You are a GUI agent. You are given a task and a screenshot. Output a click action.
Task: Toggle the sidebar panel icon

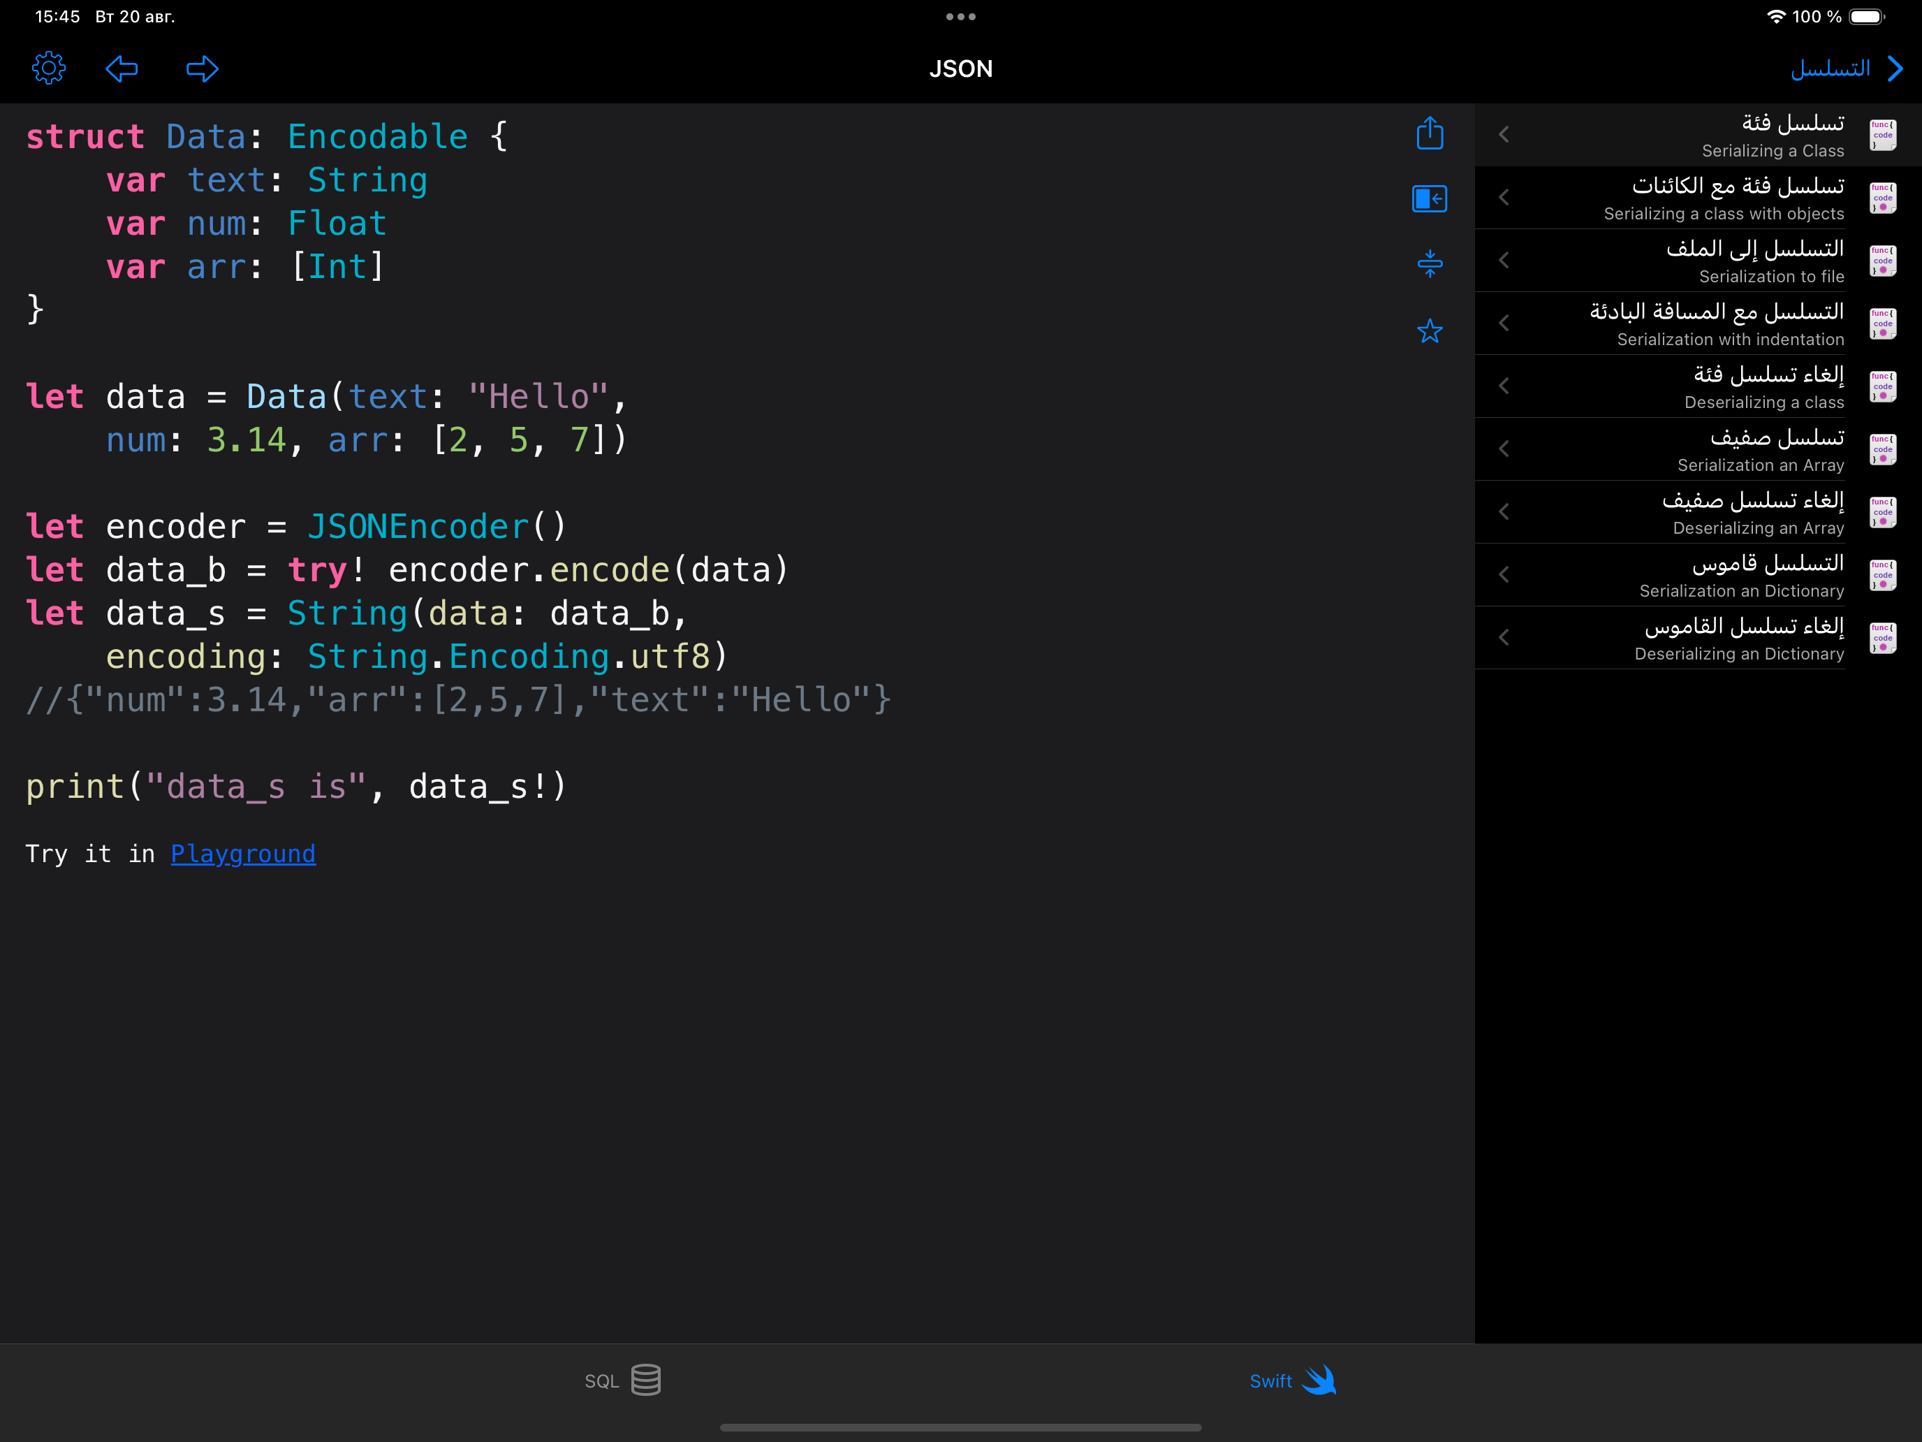pos(1430,199)
